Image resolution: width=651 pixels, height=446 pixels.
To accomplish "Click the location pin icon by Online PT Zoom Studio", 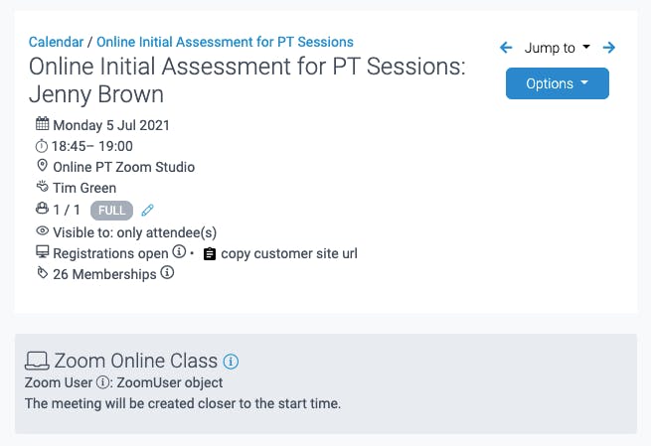I will click(x=43, y=166).
